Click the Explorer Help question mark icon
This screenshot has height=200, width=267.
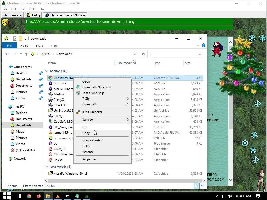(x=203, y=45)
